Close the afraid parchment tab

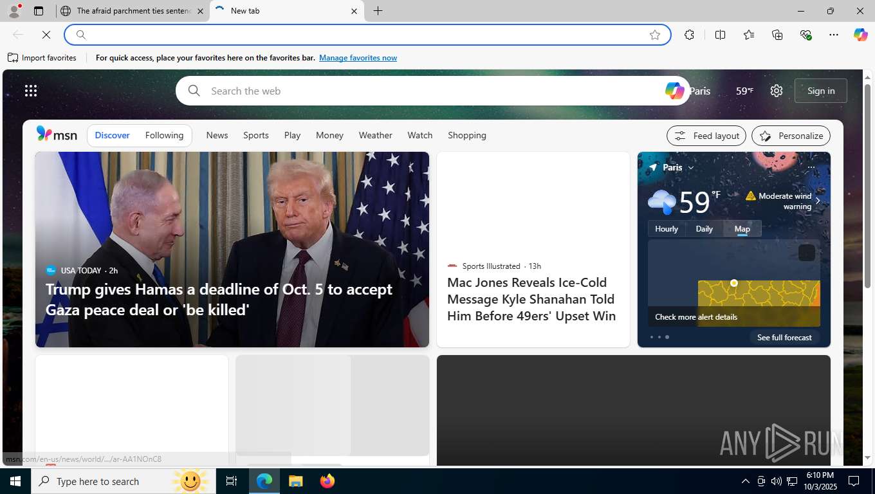pyautogui.click(x=200, y=11)
